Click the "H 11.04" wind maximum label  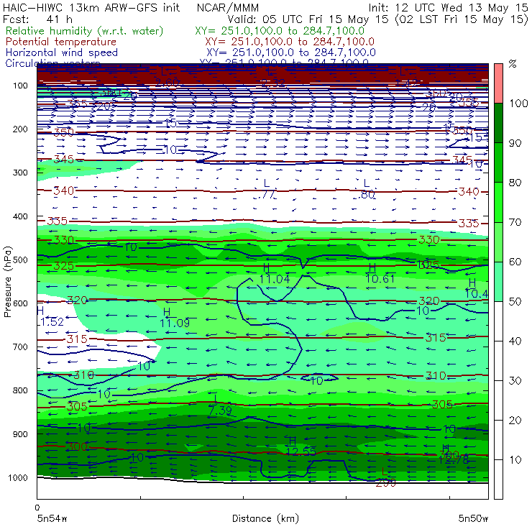275,273
